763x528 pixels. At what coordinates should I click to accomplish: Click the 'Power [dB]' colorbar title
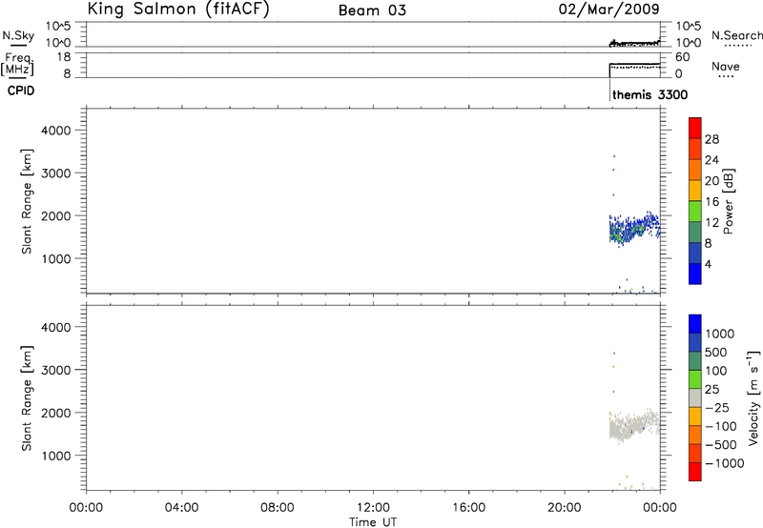click(x=728, y=201)
